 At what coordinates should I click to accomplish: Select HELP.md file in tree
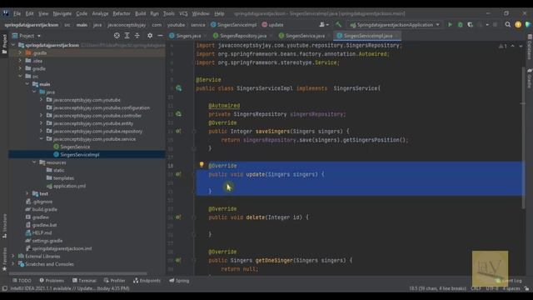(42, 233)
